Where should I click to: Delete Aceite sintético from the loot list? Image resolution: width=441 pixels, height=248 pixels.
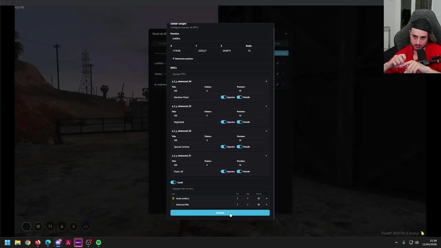coord(266,198)
